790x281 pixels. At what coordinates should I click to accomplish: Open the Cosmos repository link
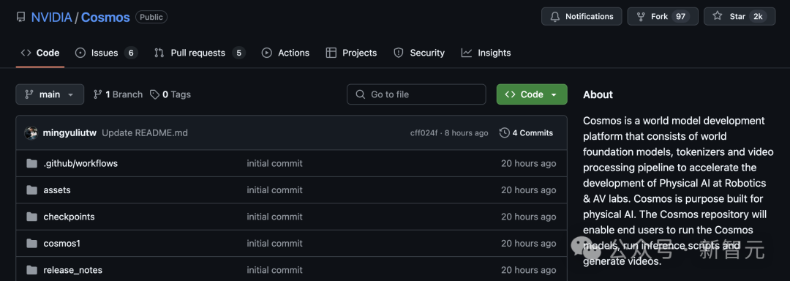(105, 17)
